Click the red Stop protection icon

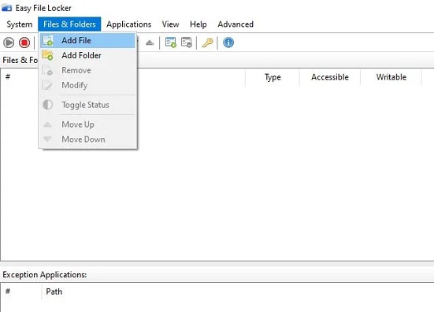24,43
